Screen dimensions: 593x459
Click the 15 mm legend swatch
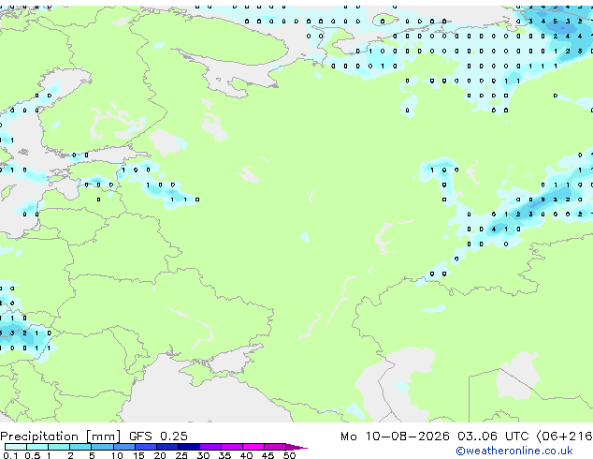146,447
